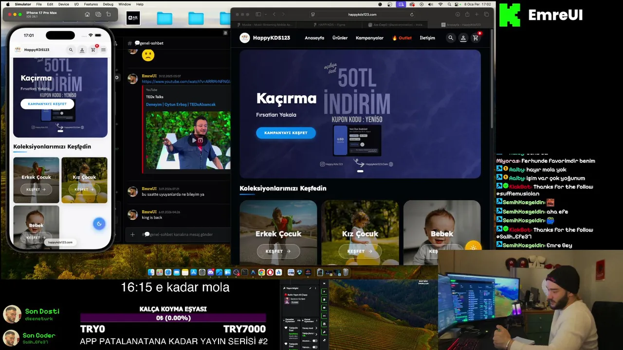Click the Simulator Home button icon
Screen dimensions: 623x350
[87, 15]
